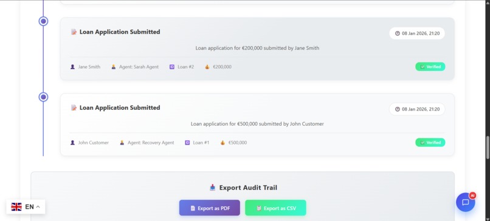Click the timeline marker for John Customer's application
The image size is (490, 221).
tap(43, 97)
